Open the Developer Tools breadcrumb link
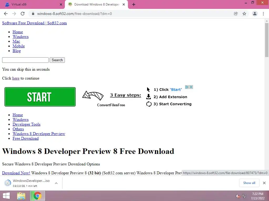Image resolution: width=269 pixels, height=201 pixels. pyautogui.click(x=27, y=124)
